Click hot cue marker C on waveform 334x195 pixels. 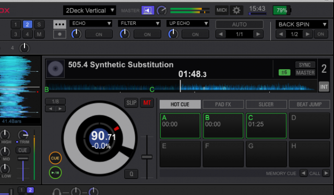coord(152,89)
